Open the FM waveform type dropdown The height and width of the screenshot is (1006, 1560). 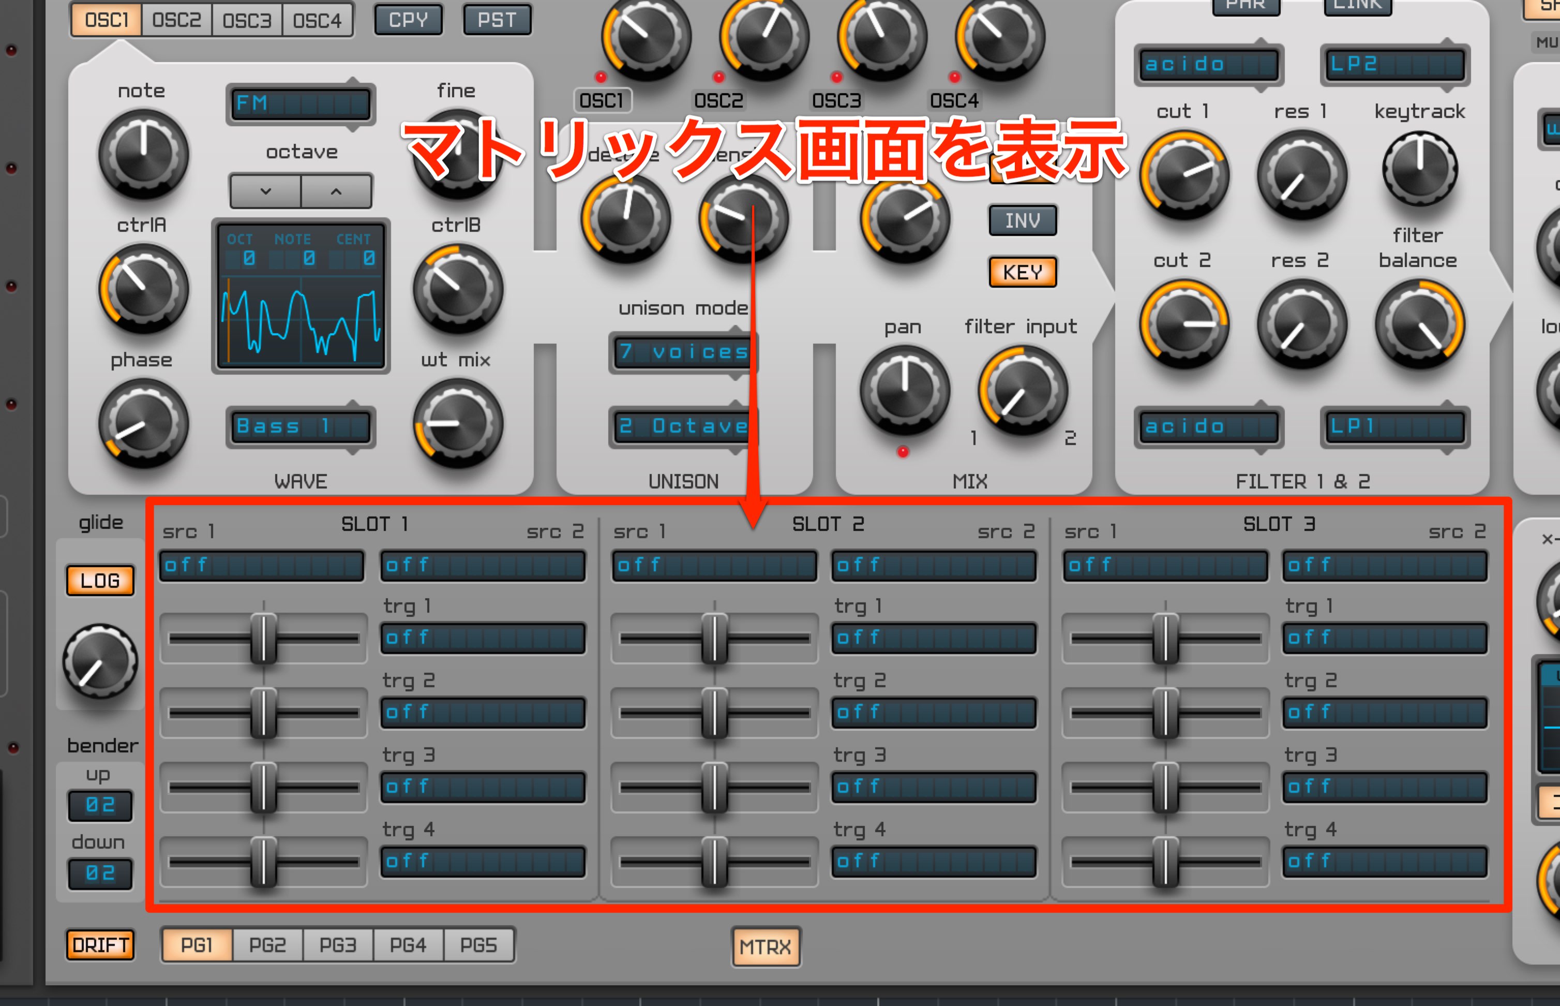pos(301,104)
